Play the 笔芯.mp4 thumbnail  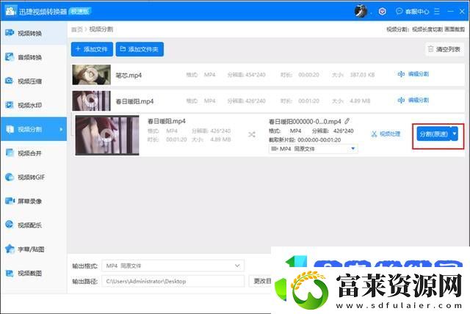point(91,75)
